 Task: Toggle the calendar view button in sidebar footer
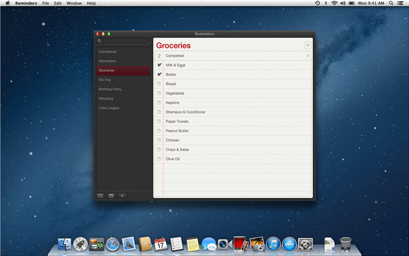[111, 195]
